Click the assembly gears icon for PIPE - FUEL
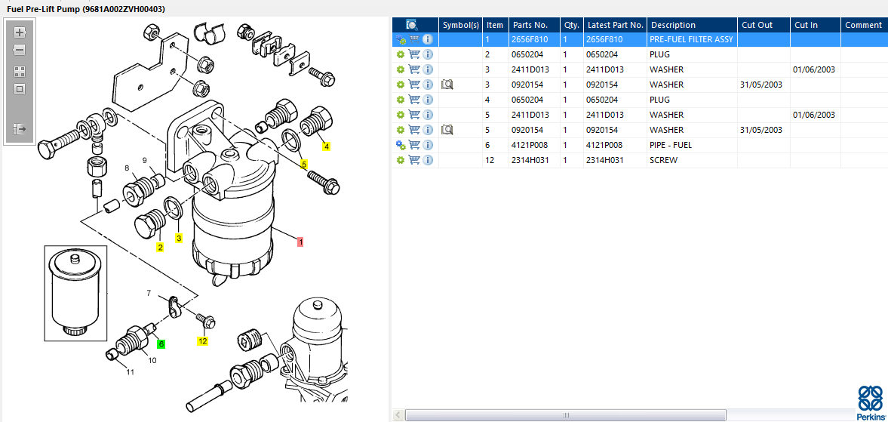 click(x=401, y=145)
